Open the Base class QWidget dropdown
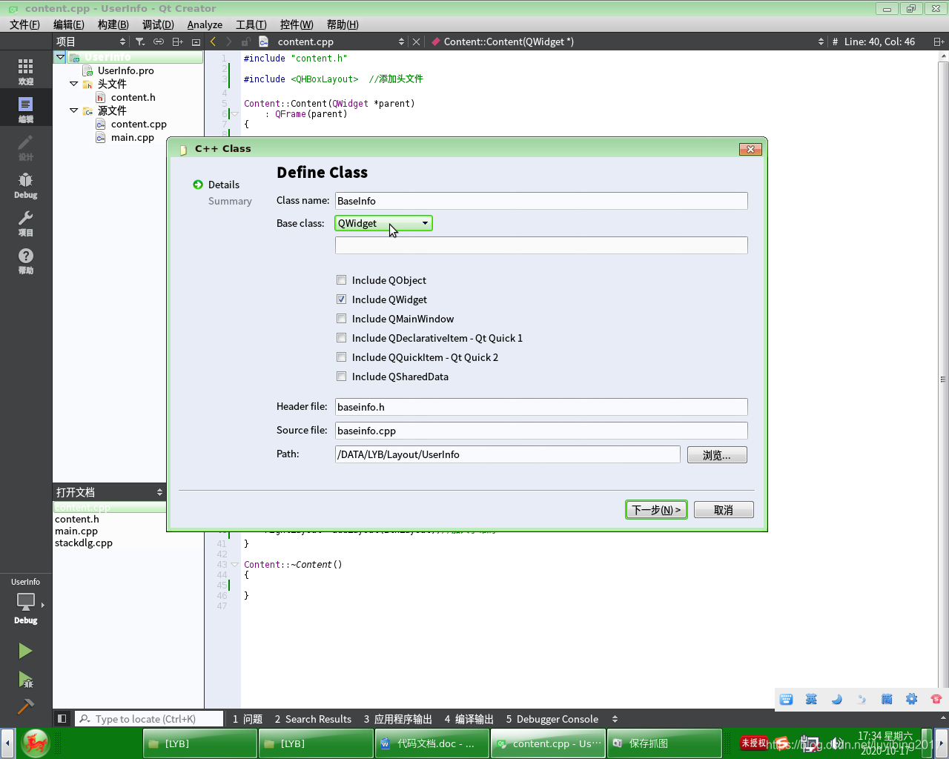 pos(383,223)
